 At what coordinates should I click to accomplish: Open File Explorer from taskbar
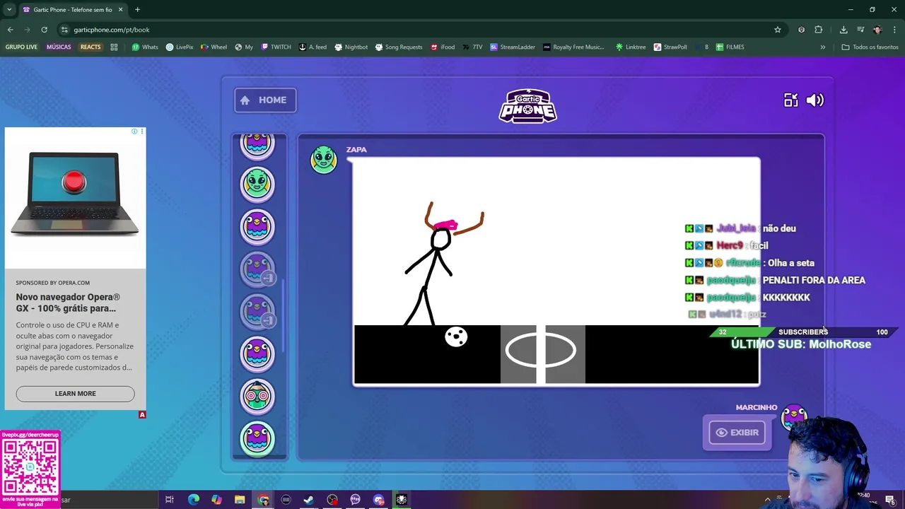click(x=240, y=500)
